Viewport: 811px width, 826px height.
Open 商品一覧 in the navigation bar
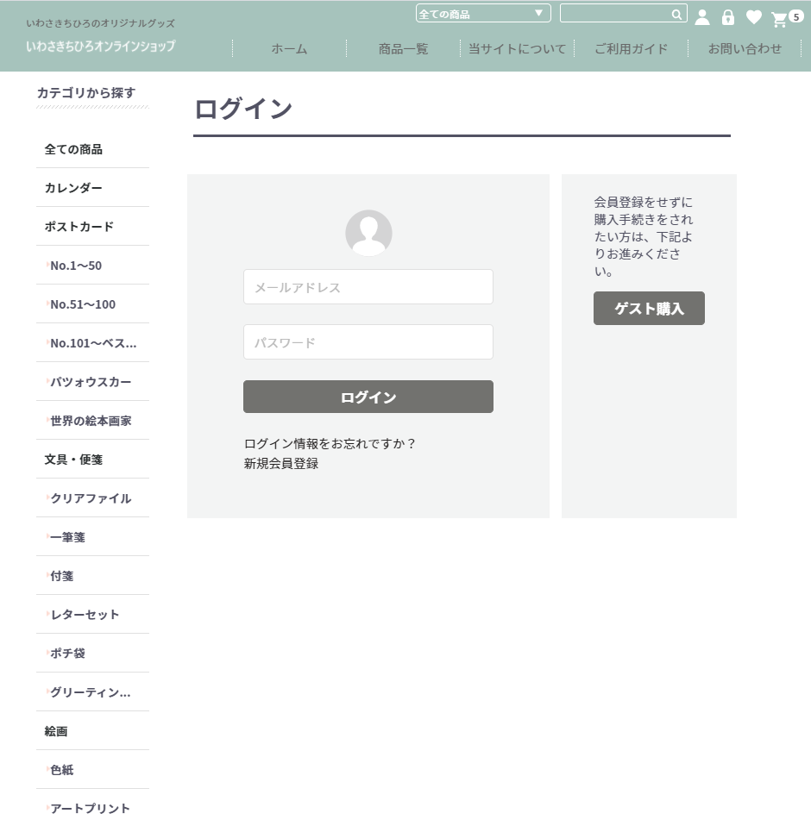(x=403, y=49)
